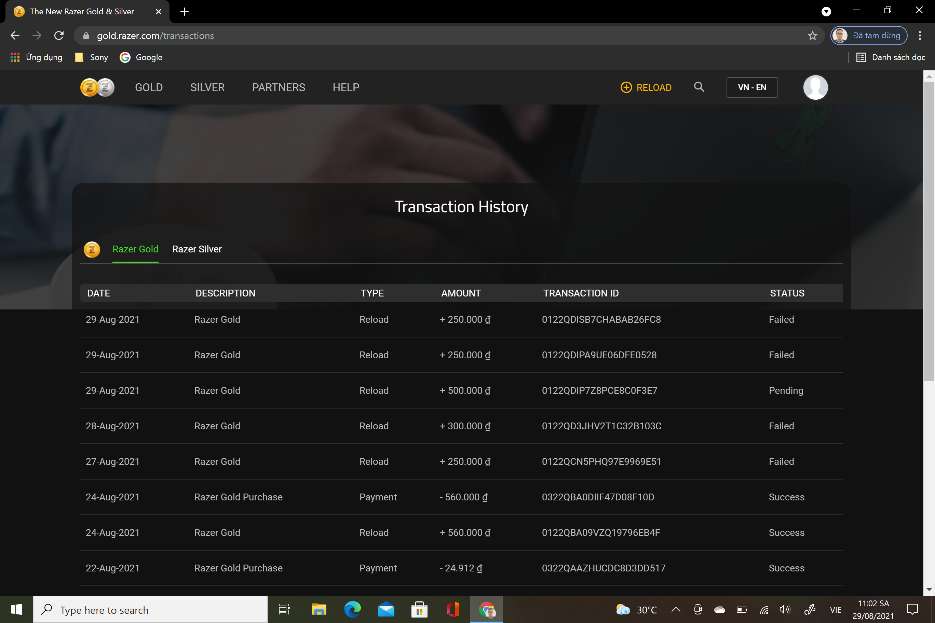The width and height of the screenshot is (935, 623).
Task: Bookmark this page with the star icon
Action: [x=813, y=36]
